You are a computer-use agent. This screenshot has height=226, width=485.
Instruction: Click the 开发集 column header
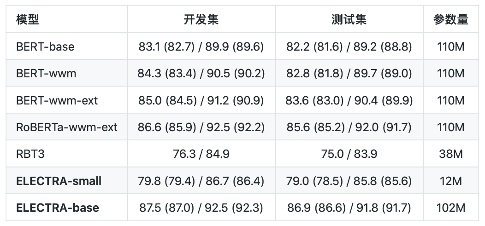[201, 20]
